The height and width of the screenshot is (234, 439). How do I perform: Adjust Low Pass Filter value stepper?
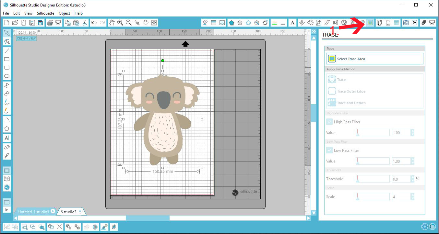412,161
